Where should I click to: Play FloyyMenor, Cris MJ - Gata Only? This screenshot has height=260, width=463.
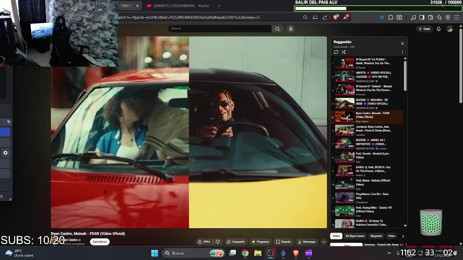(367, 198)
